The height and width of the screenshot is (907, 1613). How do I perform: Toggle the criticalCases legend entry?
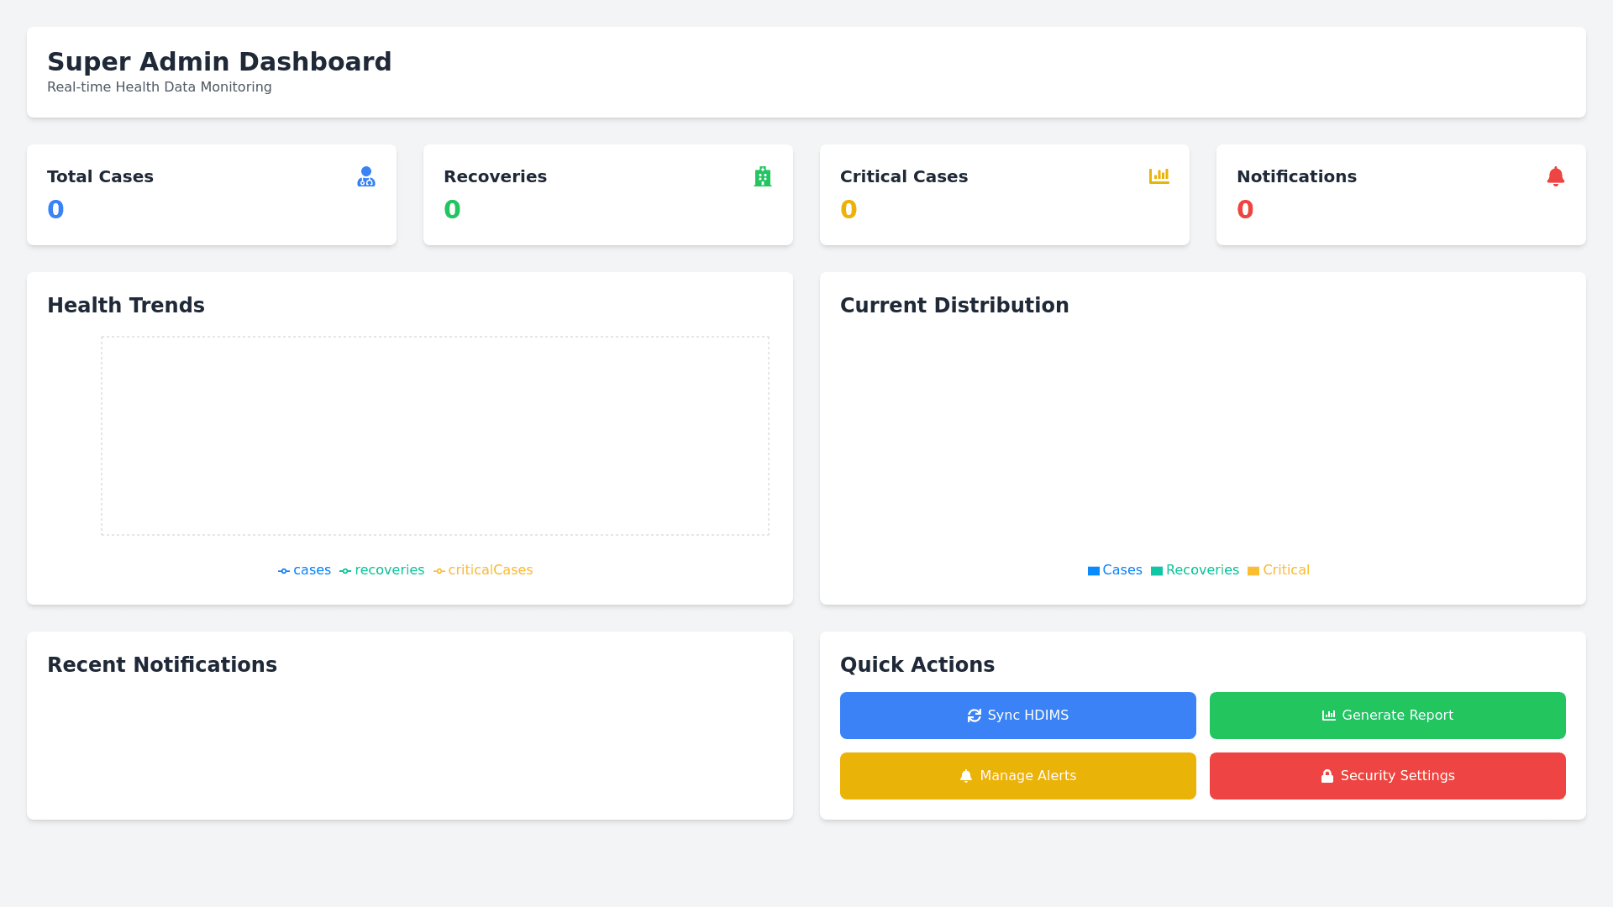pyautogui.click(x=483, y=570)
